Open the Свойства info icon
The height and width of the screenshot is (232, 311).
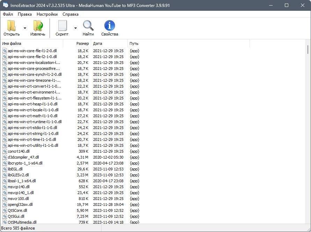point(110,26)
